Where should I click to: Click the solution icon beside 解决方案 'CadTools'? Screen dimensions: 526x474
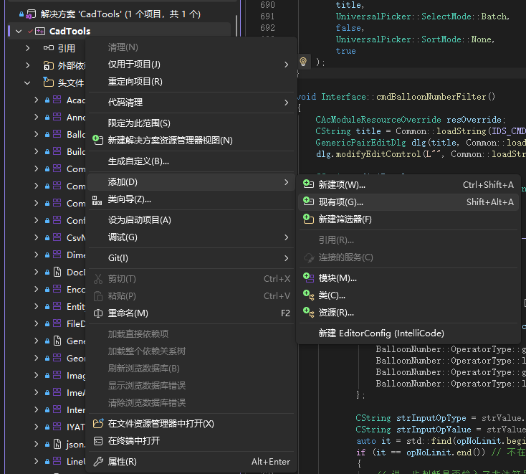tap(31, 14)
